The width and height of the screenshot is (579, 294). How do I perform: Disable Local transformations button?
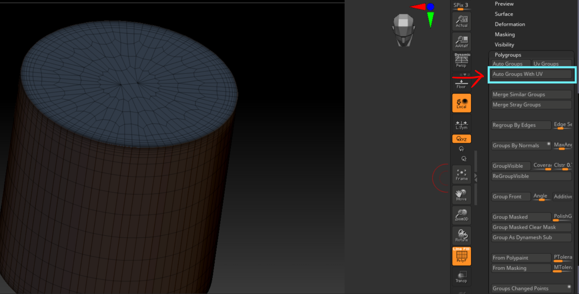click(462, 103)
